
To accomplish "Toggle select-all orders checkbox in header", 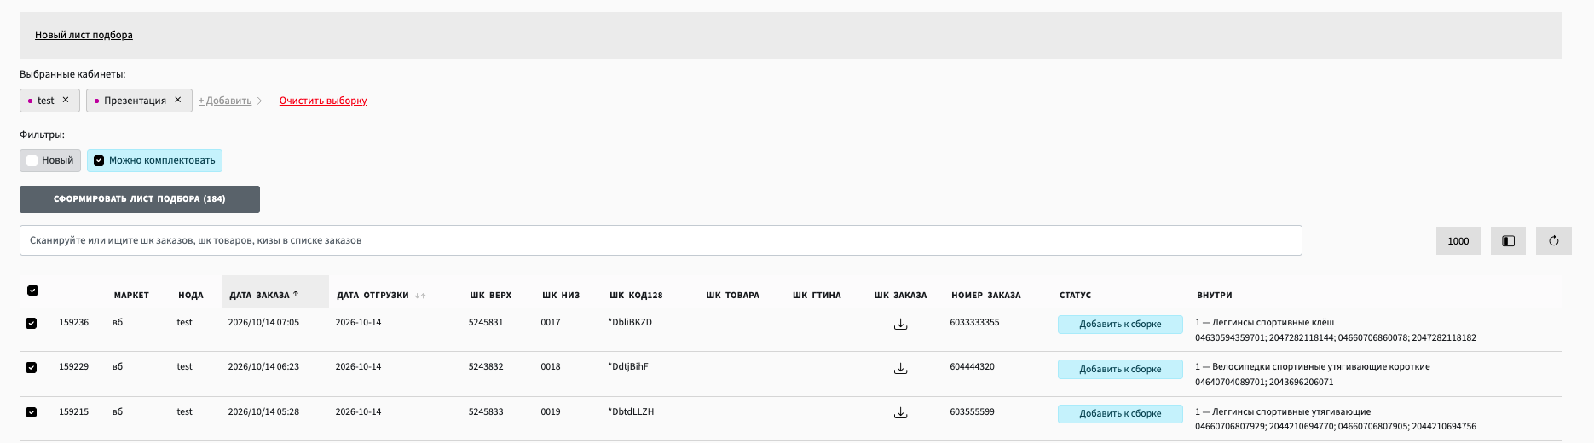I will coord(32,291).
